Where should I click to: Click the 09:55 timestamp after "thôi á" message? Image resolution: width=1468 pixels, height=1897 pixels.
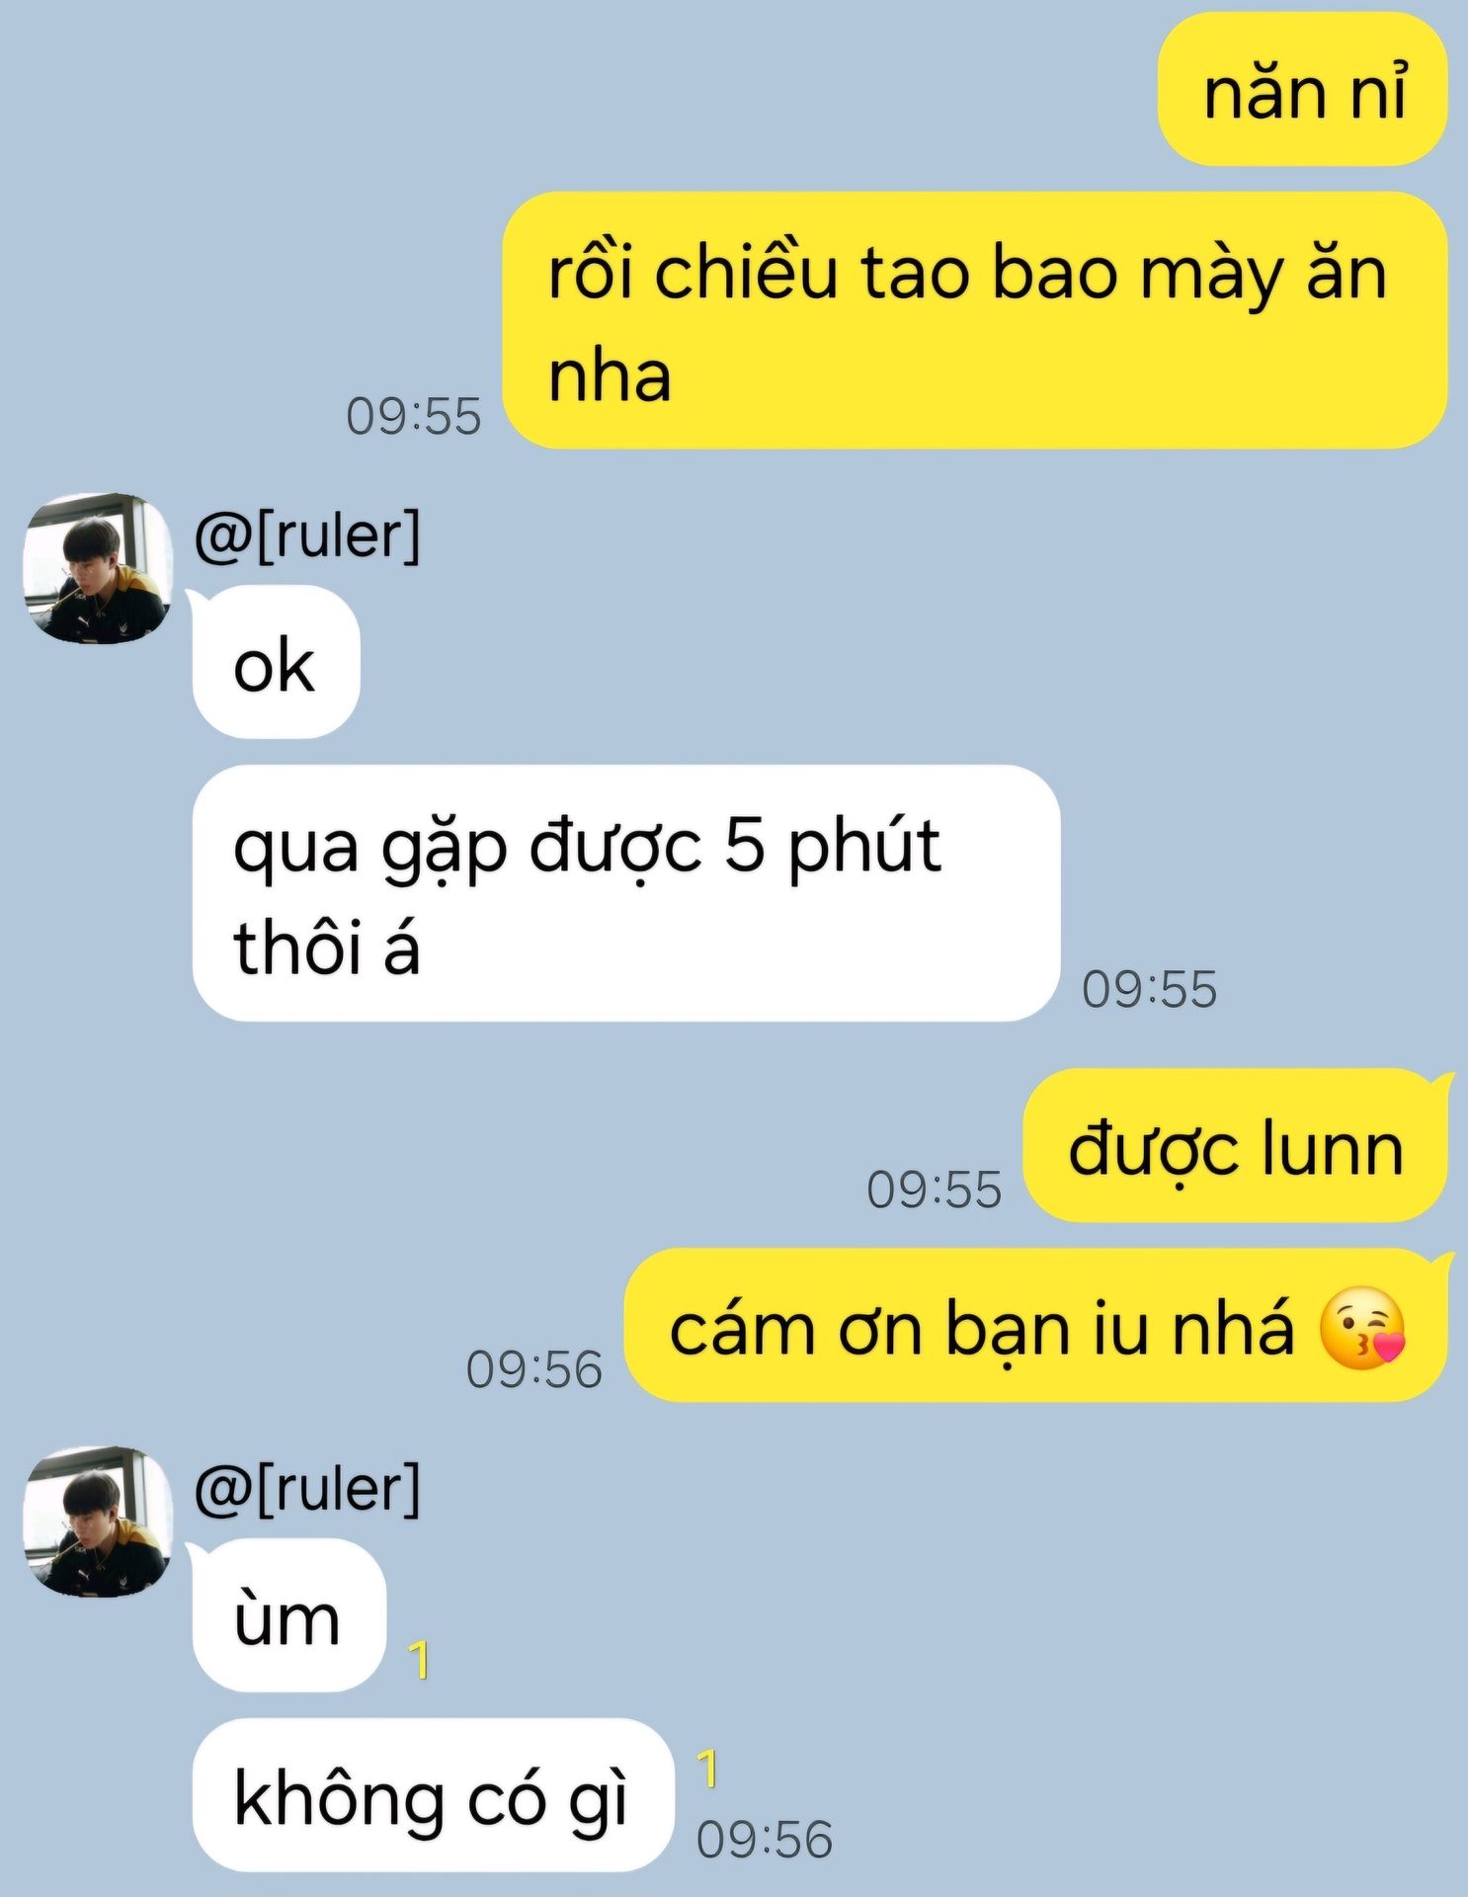click(1150, 989)
